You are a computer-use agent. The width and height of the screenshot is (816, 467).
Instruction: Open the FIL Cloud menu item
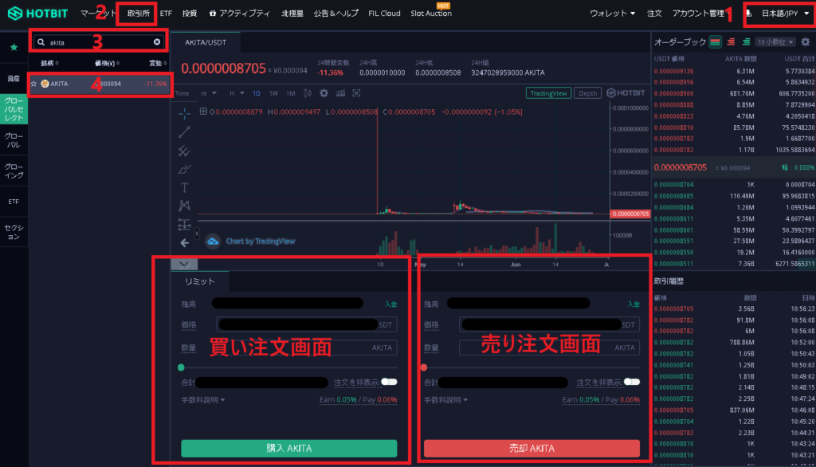point(384,14)
